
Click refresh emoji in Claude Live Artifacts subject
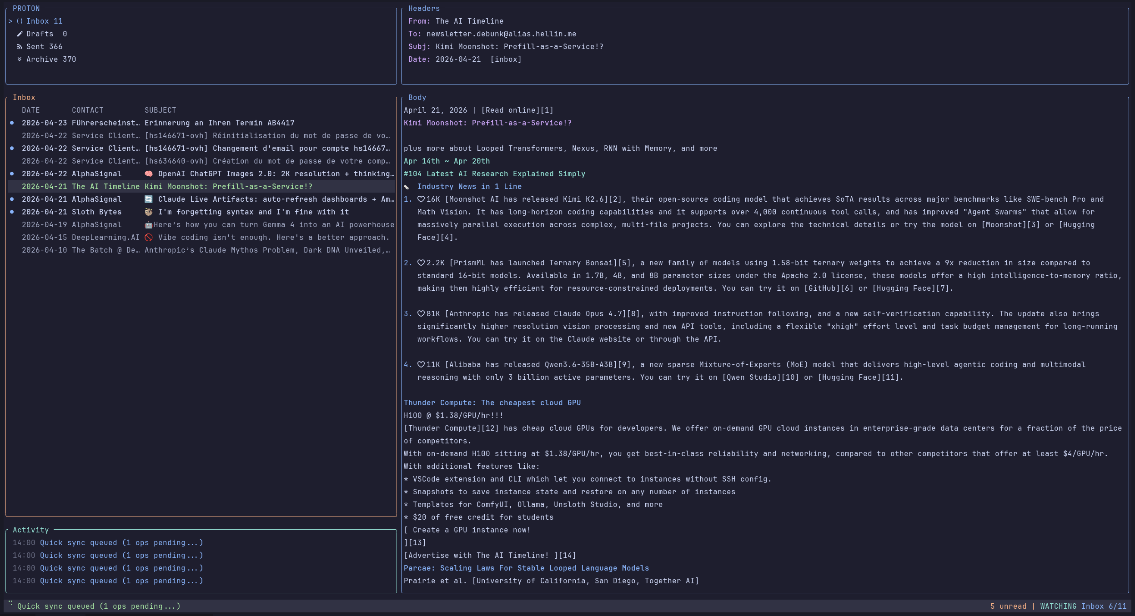pos(149,199)
